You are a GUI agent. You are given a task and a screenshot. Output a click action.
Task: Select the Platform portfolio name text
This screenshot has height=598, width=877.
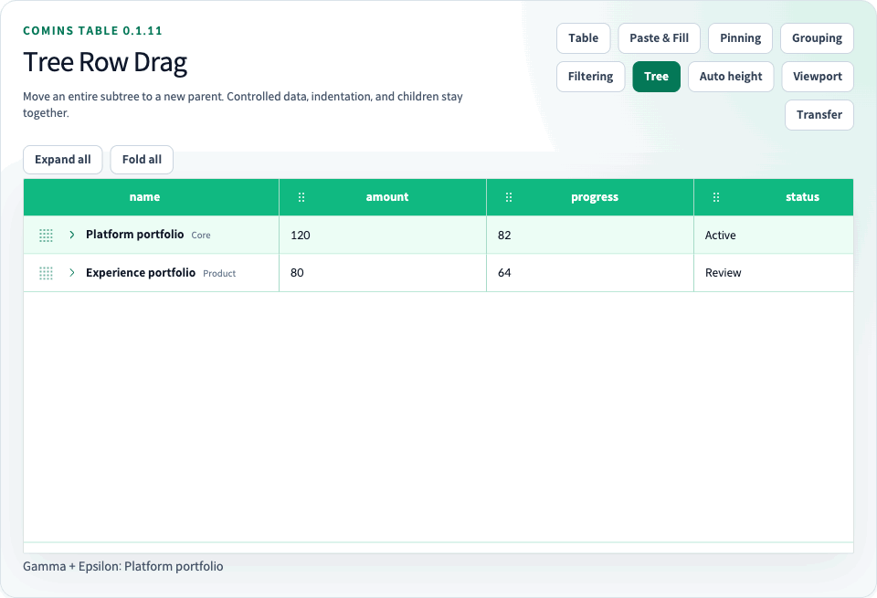point(135,235)
